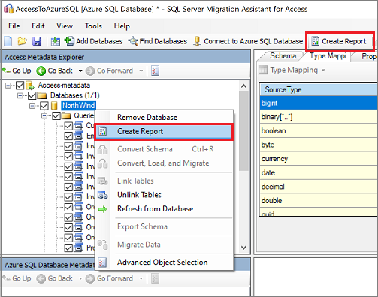The image size is (378, 297).
Task: Open the Go Back history dropdown arrow
Action: 80,70
